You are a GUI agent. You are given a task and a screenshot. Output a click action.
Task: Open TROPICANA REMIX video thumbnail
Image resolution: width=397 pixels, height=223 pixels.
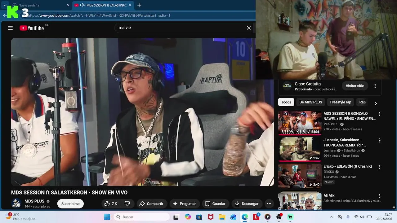300,149
